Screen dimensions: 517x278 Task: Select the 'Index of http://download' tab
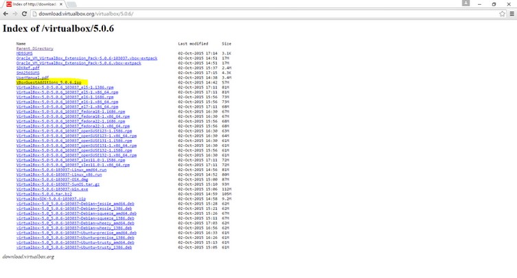[34, 4]
